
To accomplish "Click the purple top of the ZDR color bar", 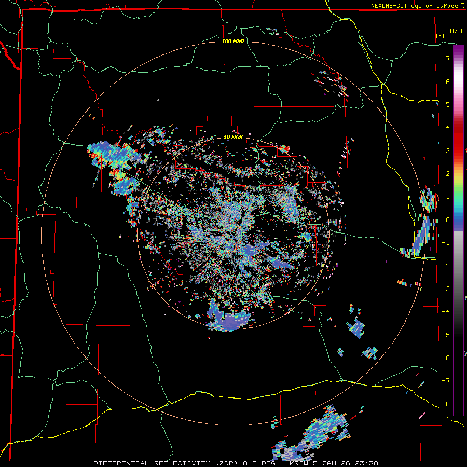I will pos(458,51).
